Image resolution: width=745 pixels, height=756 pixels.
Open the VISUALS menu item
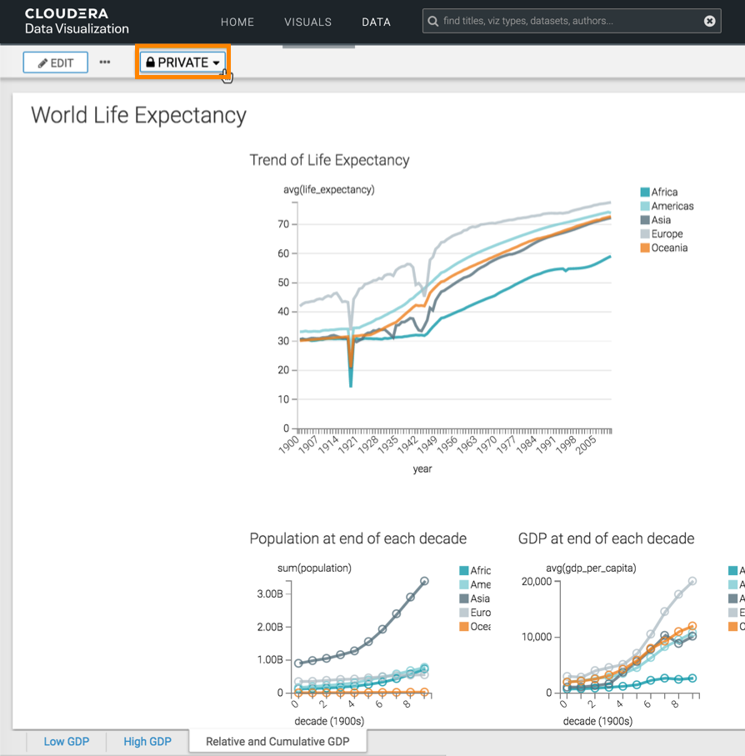click(307, 23)
